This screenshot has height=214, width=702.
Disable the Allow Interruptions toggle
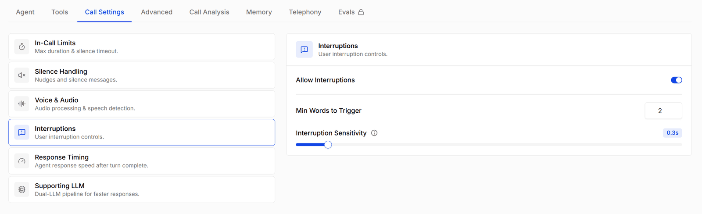point(677,80)
